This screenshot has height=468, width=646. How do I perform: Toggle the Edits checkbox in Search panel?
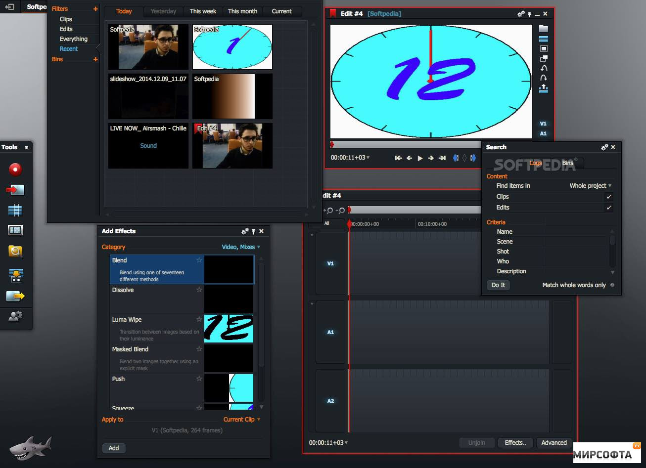(x=609, y=208)
